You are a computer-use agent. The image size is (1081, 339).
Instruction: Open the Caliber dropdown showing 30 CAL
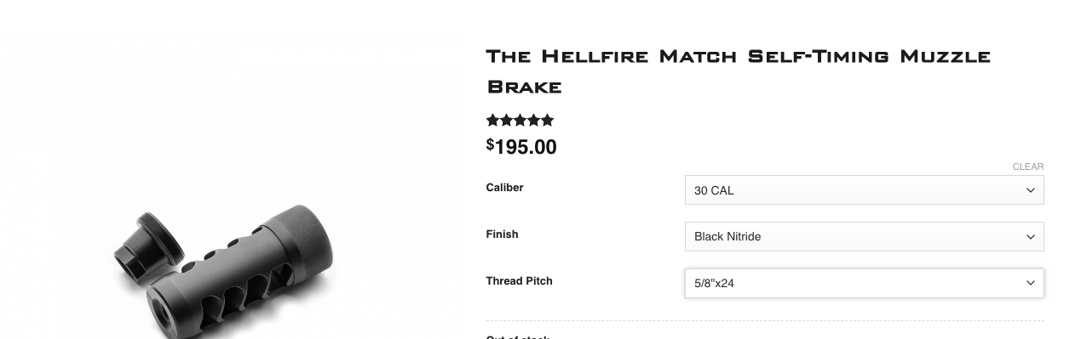coord(864,190)
